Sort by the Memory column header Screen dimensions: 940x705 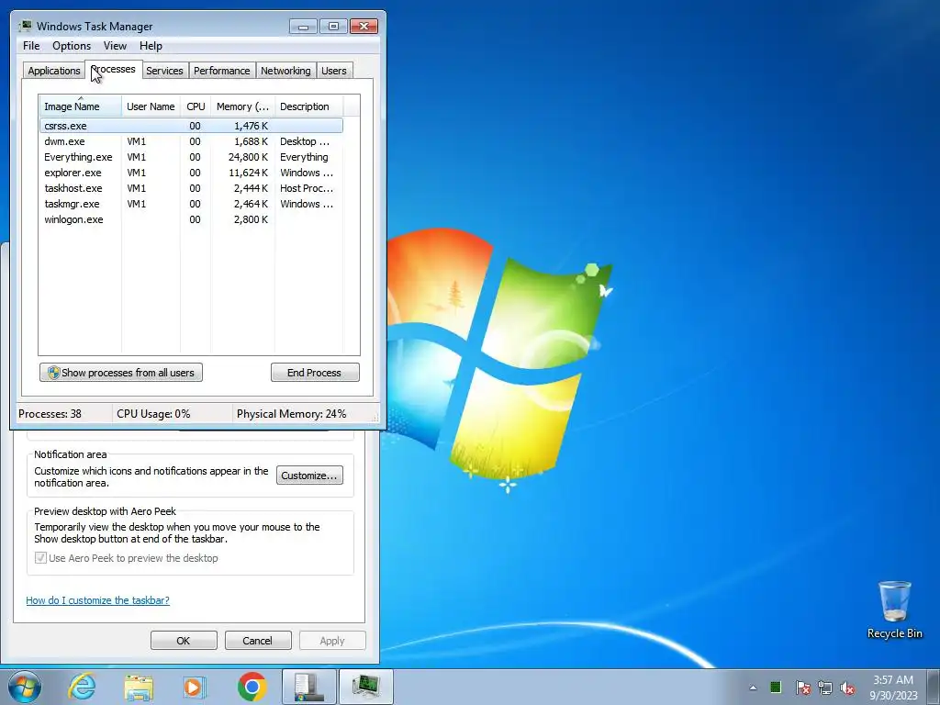pyautogui.click(x=242, y=106)
